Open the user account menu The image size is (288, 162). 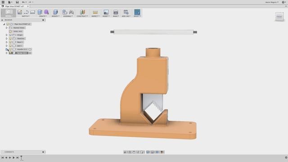(x=272, y=2)
